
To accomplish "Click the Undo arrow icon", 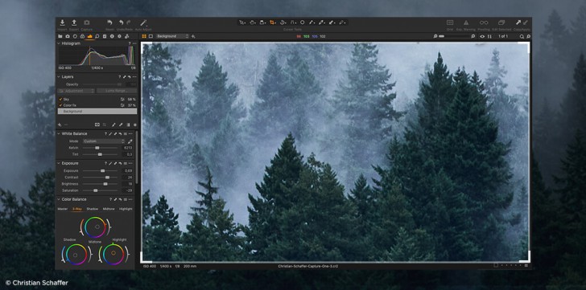I will 121,22.
